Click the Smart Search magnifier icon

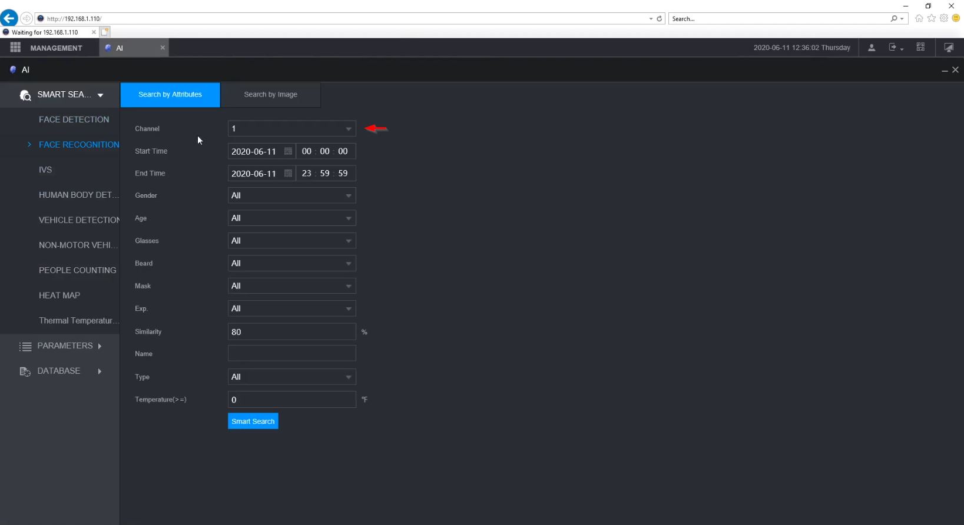(x=25, y=95)
